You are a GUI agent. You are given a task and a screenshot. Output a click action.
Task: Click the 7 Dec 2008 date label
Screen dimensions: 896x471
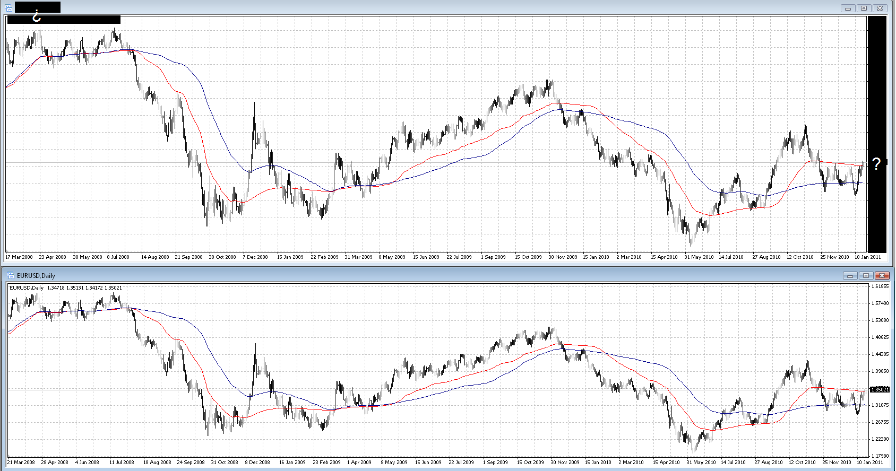[x=255, y=257]
